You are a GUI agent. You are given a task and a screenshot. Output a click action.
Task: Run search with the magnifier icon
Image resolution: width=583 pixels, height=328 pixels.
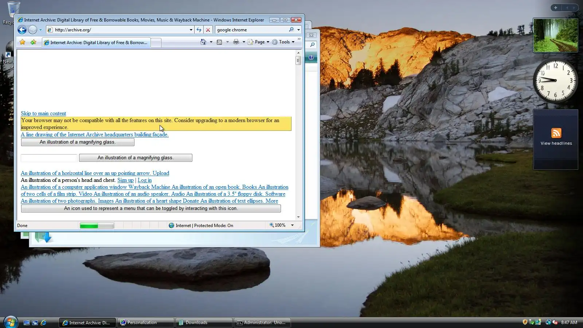pyautogui.click(x=291, y=30)
